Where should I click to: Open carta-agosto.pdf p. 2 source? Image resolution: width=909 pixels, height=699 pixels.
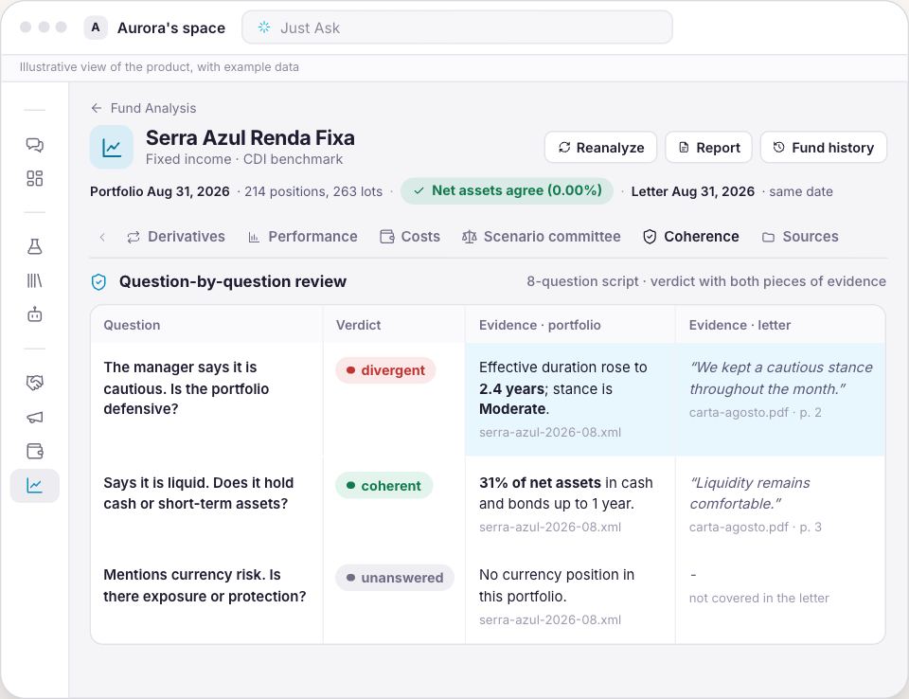point(755,412)
